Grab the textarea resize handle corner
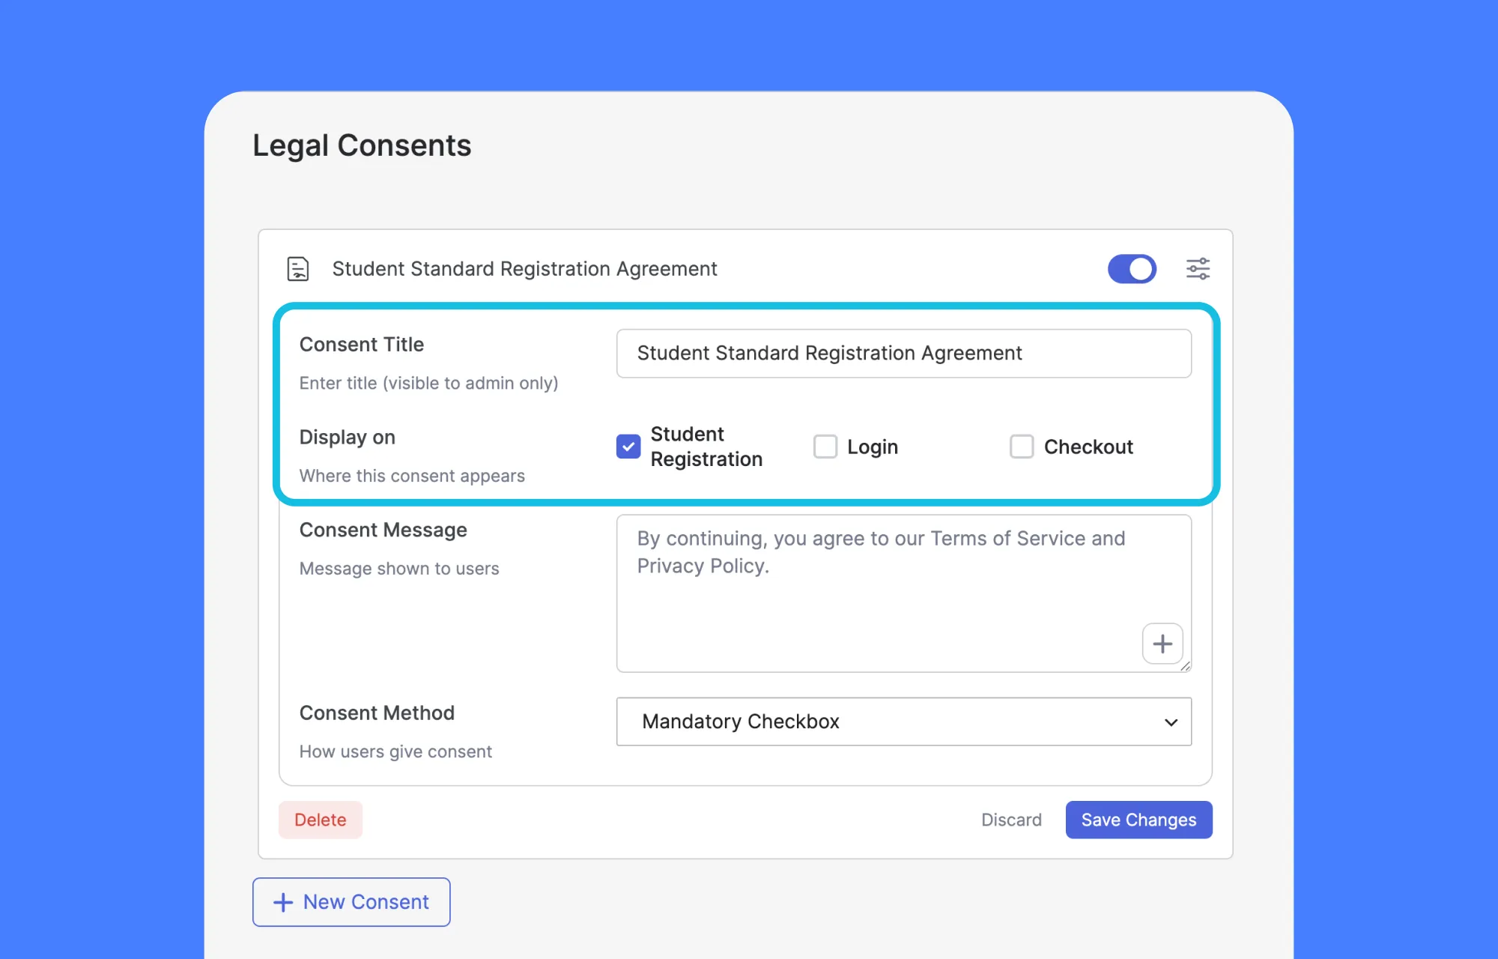 [x=1185, y=666]
